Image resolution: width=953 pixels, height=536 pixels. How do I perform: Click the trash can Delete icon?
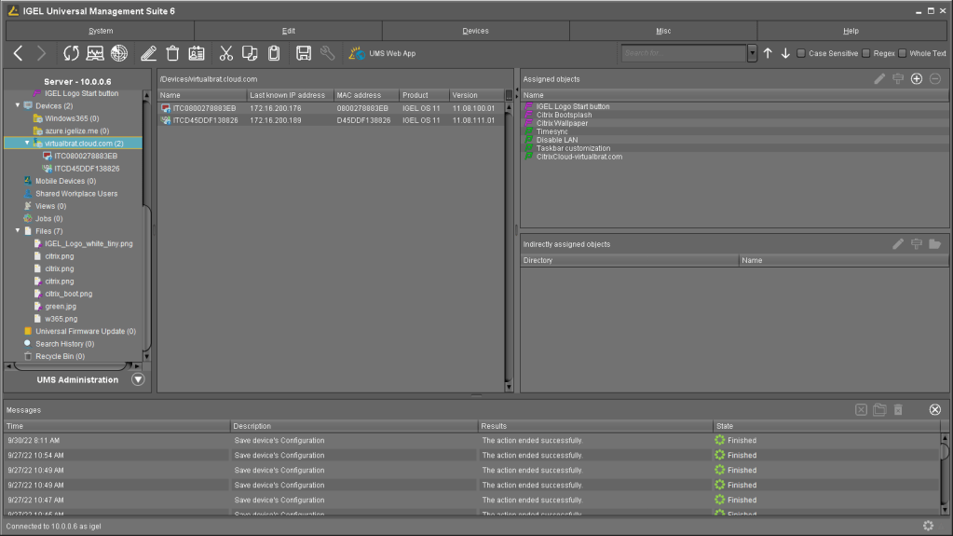point(172,53)
